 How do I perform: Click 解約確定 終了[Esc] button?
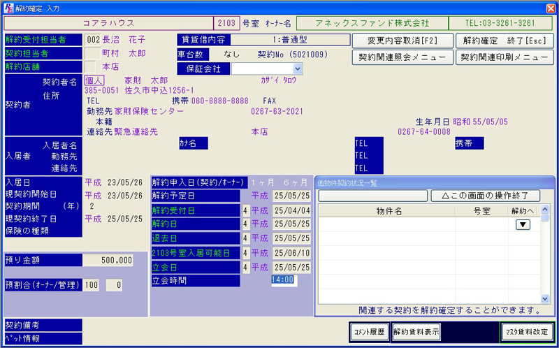pos(504,41)
